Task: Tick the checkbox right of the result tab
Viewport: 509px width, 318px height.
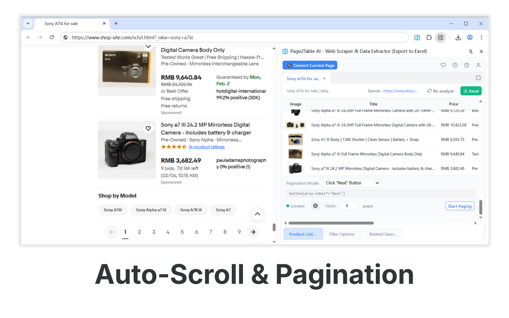Action: point(478,78)
